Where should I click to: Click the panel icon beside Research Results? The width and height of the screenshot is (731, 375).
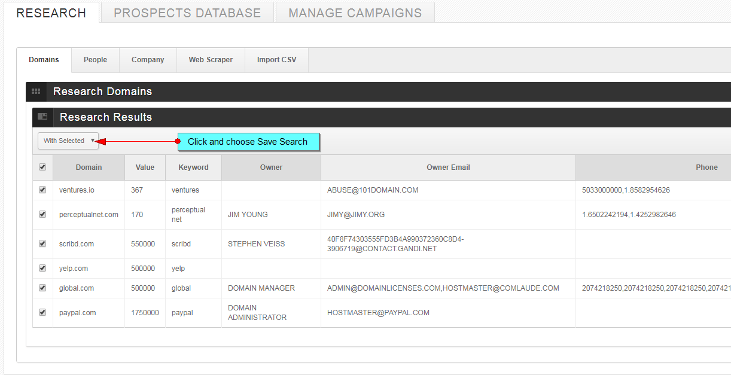(x=42, y=117)
